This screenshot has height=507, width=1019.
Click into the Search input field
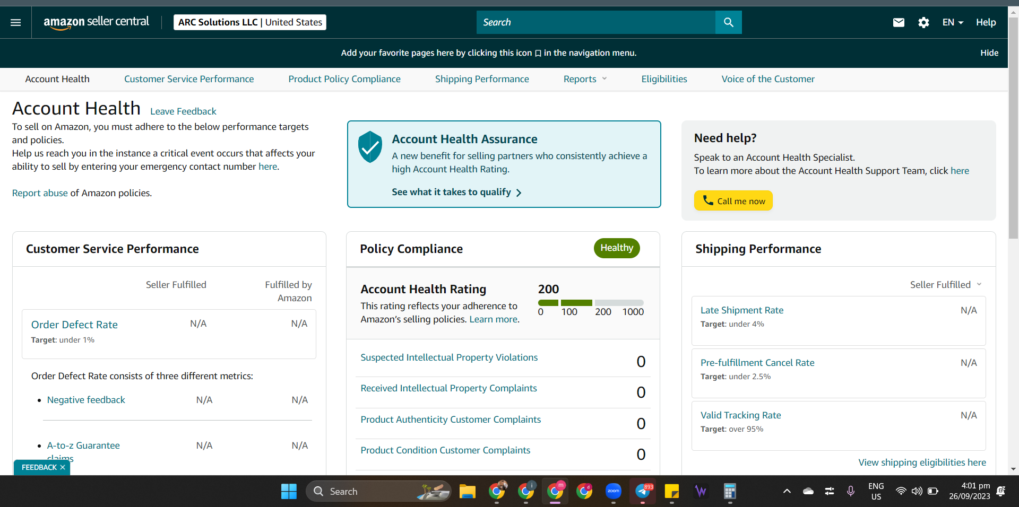point(596,22)
